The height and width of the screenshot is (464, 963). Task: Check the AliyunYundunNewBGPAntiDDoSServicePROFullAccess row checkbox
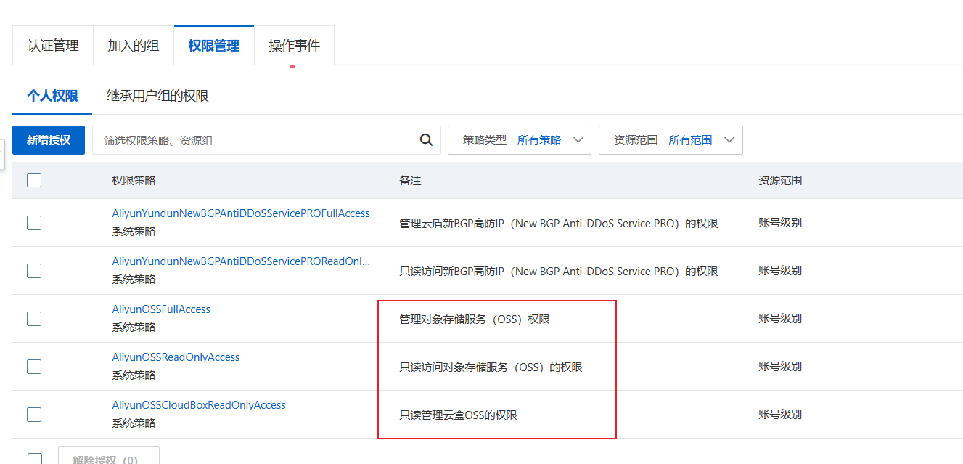click(x=34, y=223)
